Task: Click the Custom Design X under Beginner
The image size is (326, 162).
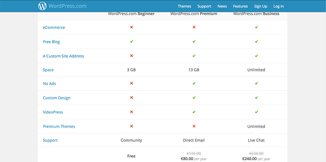Action: [131, 98]
